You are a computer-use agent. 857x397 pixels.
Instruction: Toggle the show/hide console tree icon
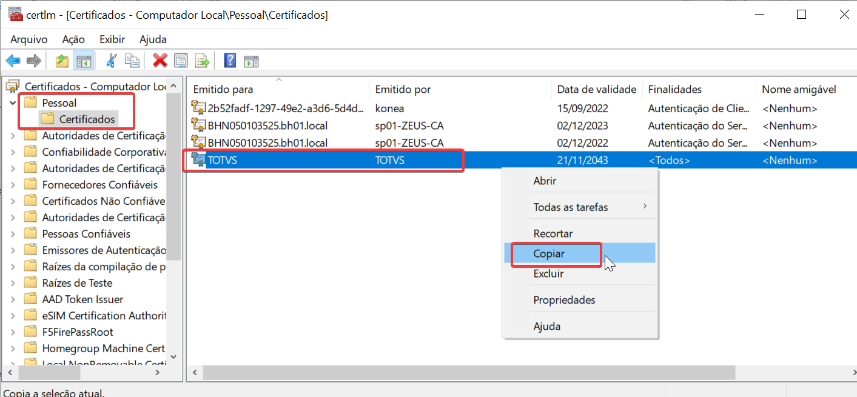tap(83, 61)
